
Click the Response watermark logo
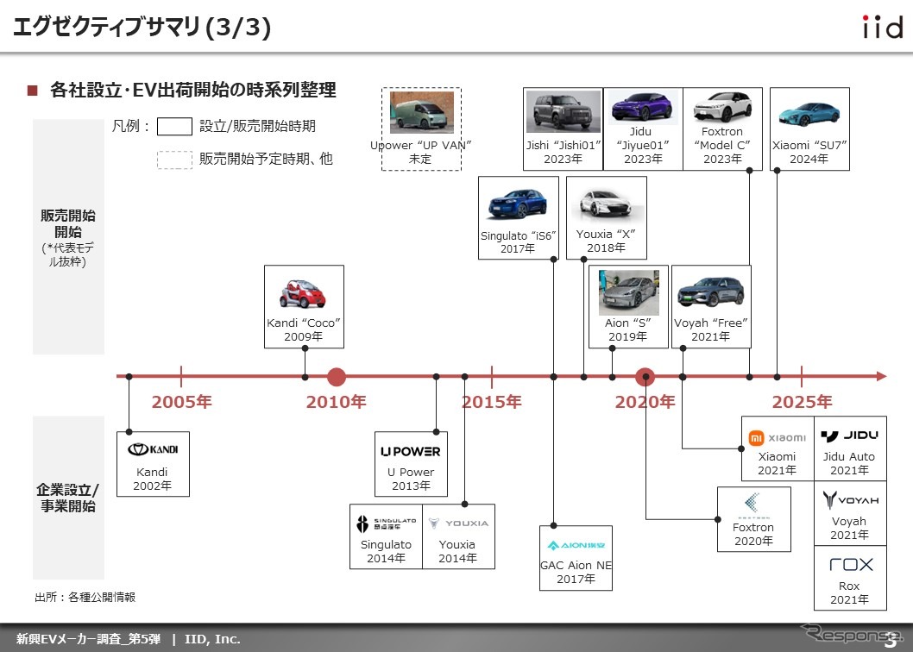click(x=850, y=636)
